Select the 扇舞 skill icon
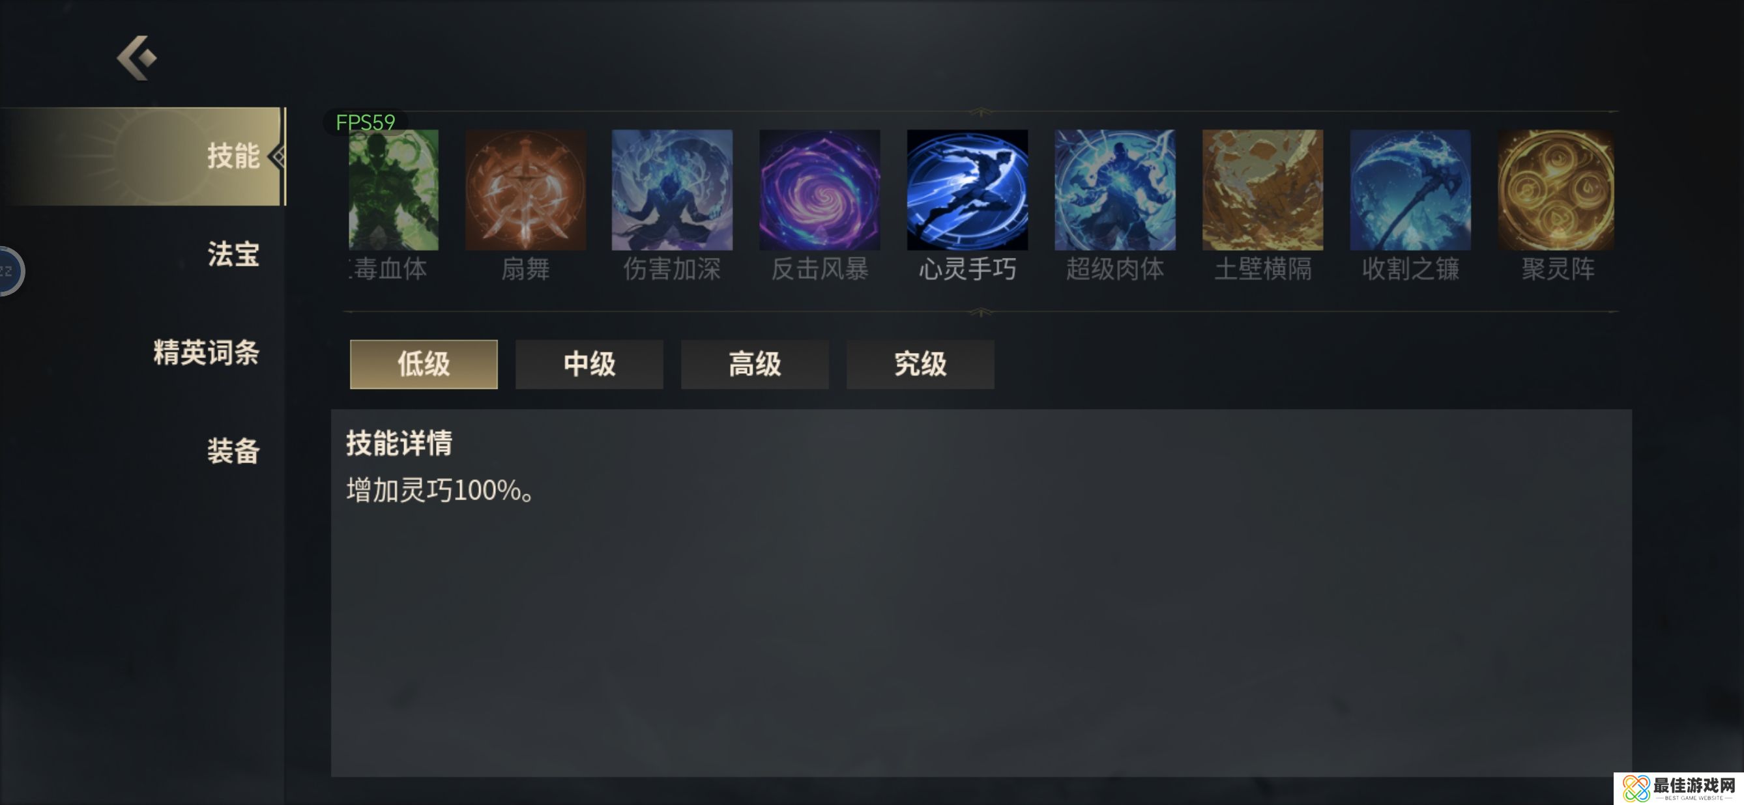This screenshot has width=1744, height=805. coord(525,190)
